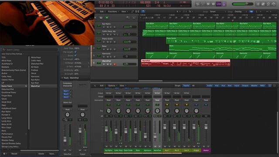
Task: Mute the Harmonic channel in mixer
Action: click(x=145, y=147)
